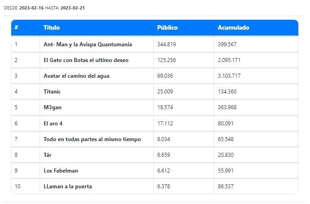Click the Público column header

pyautogui.click(x=167, y=28)
